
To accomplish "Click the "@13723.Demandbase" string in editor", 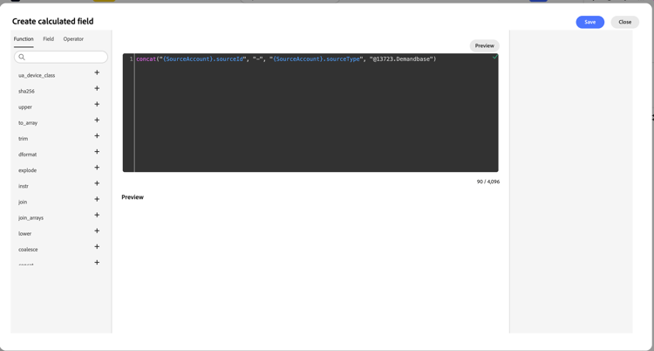I will click(401, 59).
